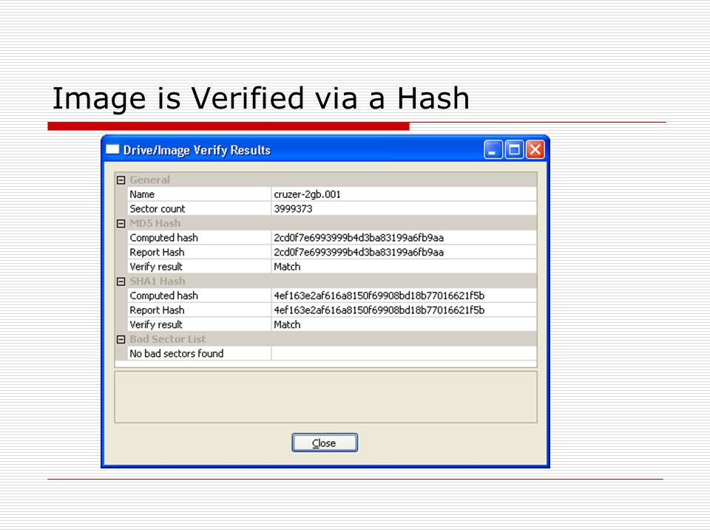710x532 pixels.
Task: Select the Sector count label
Action: point(157,209)
